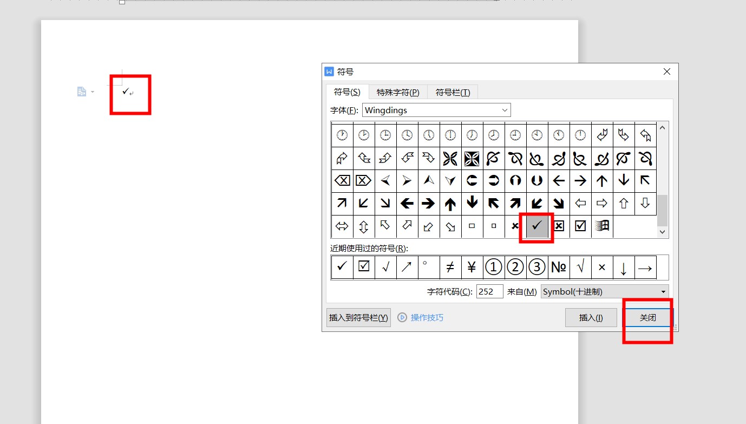This screenshot has height=424, width=746.
Task: Click the symbol grid scroll-down arrow
Action: pyautogui.click(x=663, y=232)
